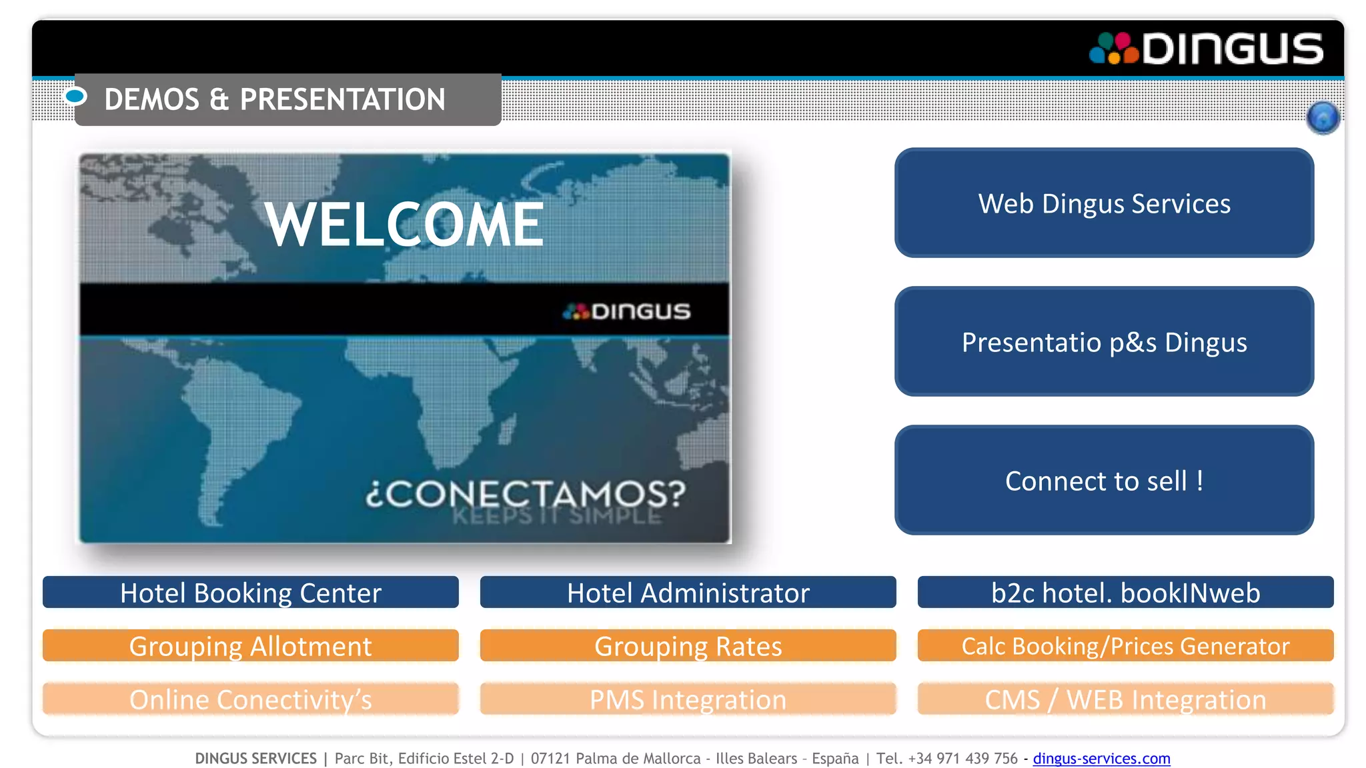Screen dimensions: 1366x768
Task: Open Hotel Booking Center demo
Action: pyautogui.click(x=250, y=593)
